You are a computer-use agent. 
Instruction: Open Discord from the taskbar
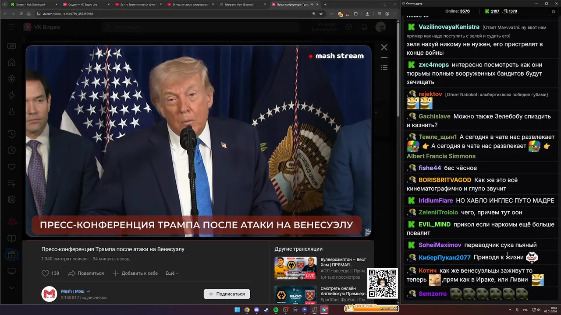[256, 310]
